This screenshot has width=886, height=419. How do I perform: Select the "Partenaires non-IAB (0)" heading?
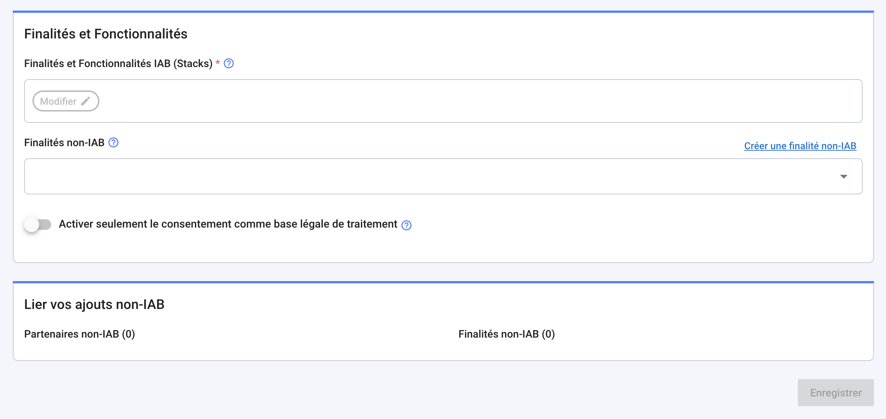pos(79,334)
